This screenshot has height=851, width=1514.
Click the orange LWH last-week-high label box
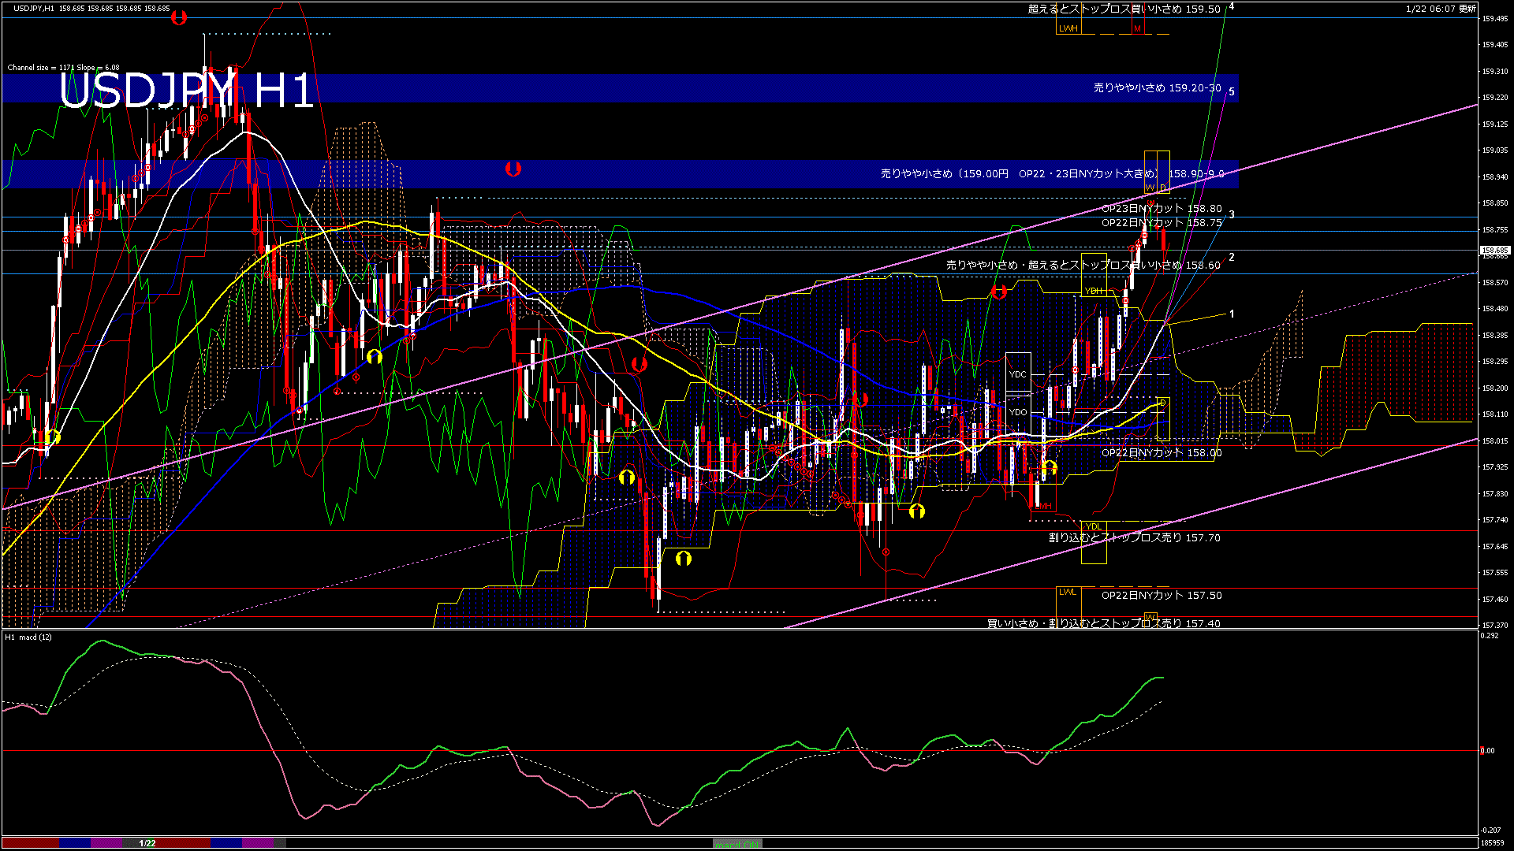(x=1068, y=28)
